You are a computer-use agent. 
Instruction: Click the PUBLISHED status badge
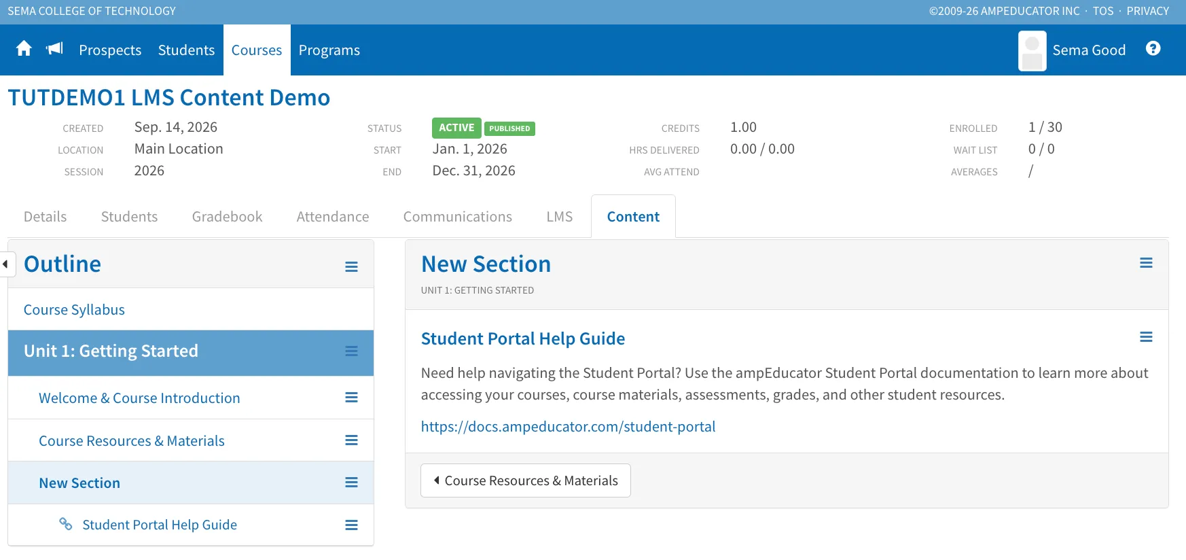click(x=509, y=128)
